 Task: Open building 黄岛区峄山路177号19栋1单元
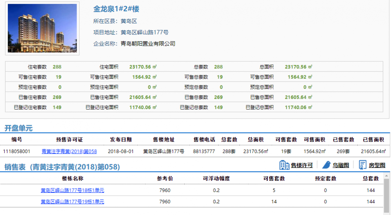click(x=72, y=202)
